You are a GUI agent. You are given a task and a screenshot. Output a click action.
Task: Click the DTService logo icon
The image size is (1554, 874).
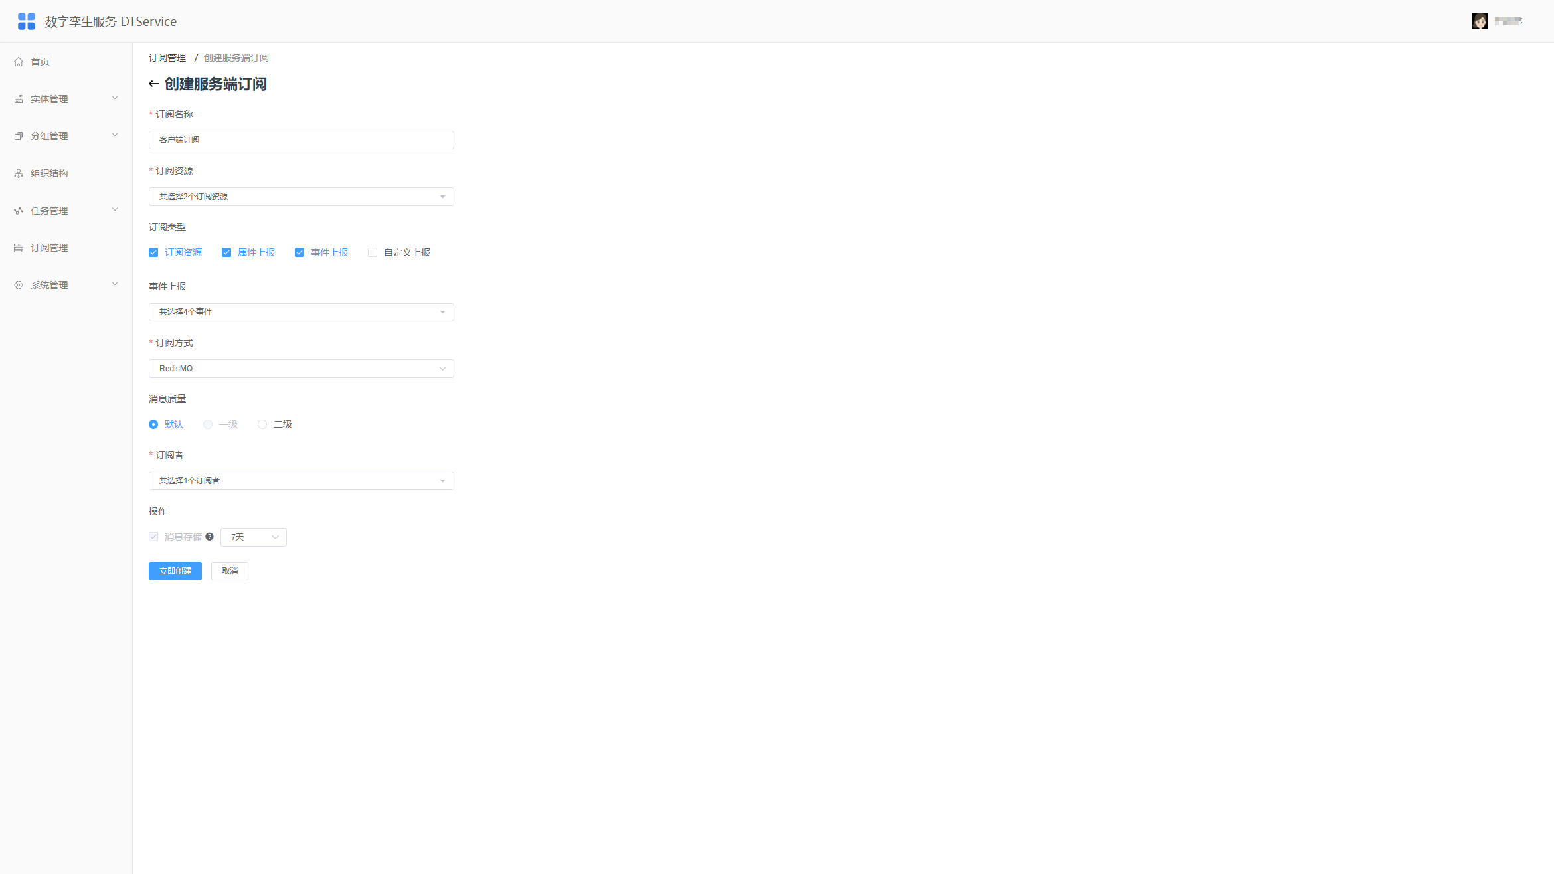click(26, 21)
